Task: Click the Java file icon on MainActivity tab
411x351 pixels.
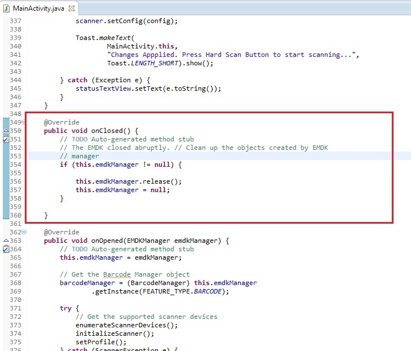Action: [x=7, y=8]
